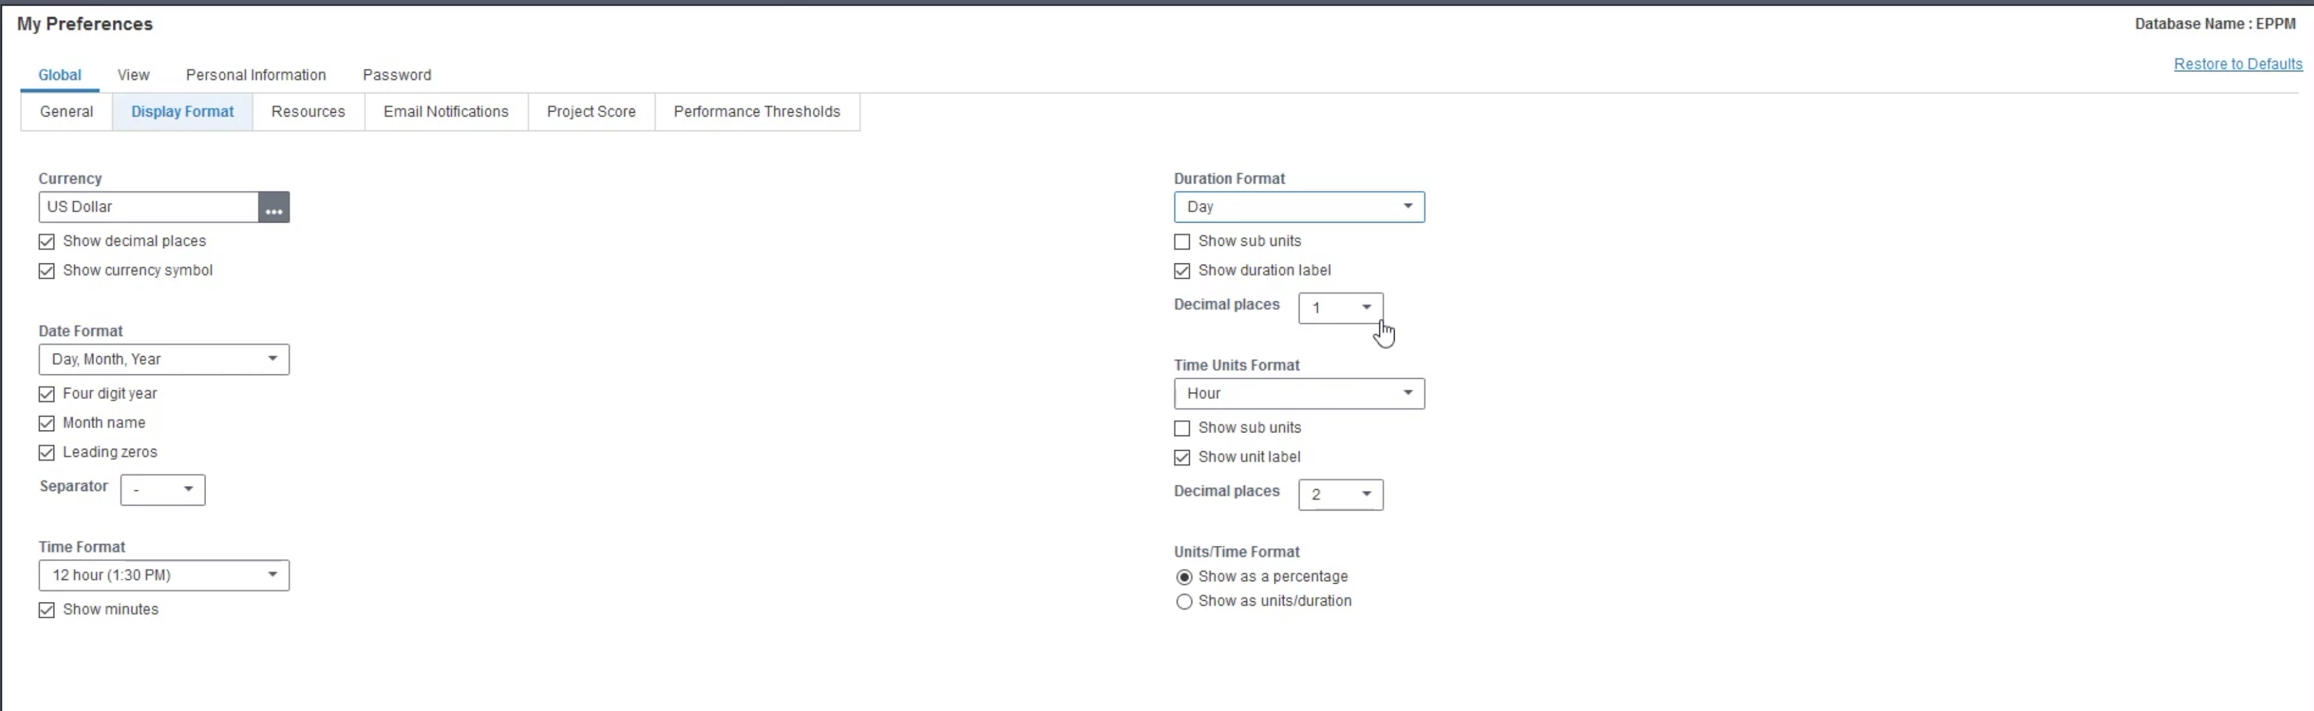This screenshot has height=711, width=2314.
Task: Click the Restore to Defaults link
Action: 2238,64
